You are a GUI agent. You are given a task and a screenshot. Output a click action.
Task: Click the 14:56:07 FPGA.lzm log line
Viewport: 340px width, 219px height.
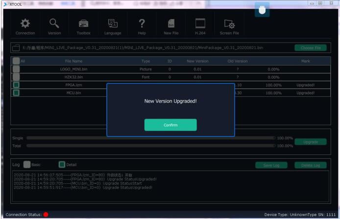(73, 175)
